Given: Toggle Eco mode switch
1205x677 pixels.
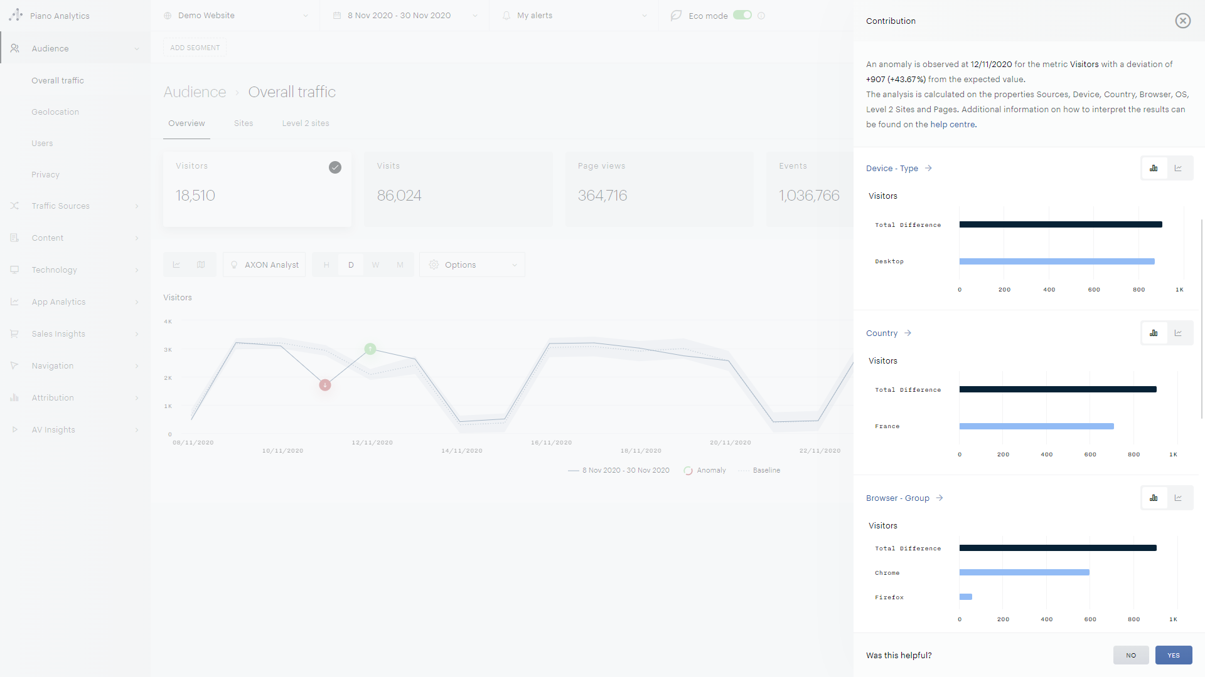Looking at the screenshot, I should click(x=742, y=15).
